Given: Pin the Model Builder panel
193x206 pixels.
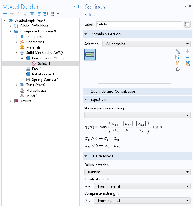Looking at the screenshot, I should point(78,6).
